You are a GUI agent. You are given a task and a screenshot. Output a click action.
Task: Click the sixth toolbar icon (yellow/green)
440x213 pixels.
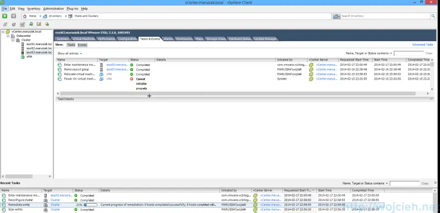click(x=47, y=24)
